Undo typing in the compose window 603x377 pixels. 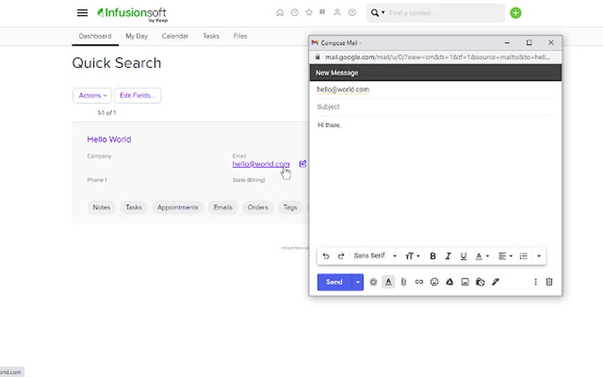pos(326,256)
